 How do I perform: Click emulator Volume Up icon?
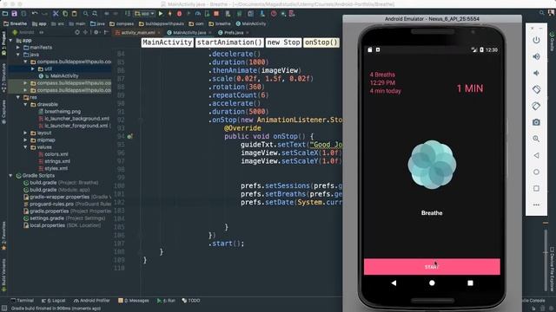(536, 56)
